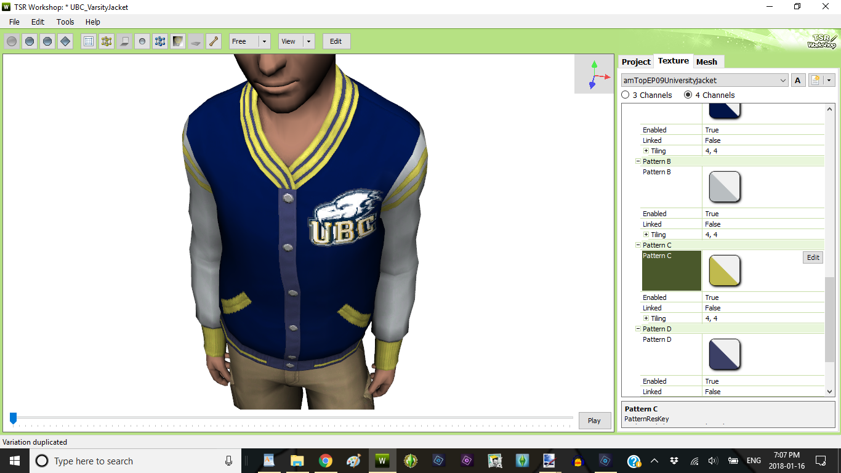841x473 pixels.
Task: Open the Edit menu
Action: (38, 22)
